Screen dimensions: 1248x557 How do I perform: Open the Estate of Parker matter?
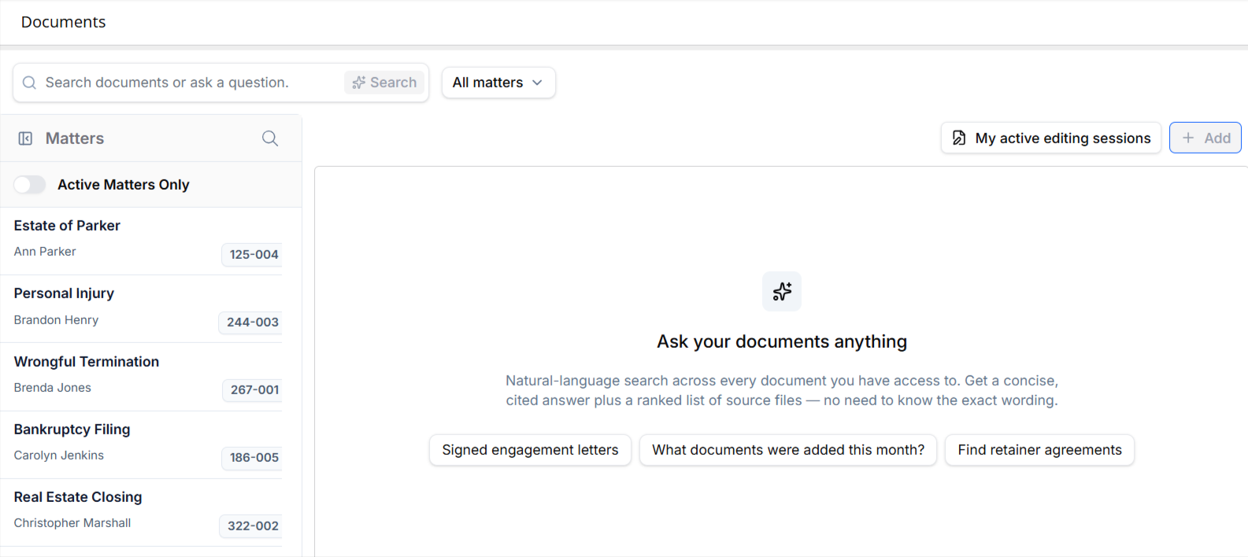147,241
